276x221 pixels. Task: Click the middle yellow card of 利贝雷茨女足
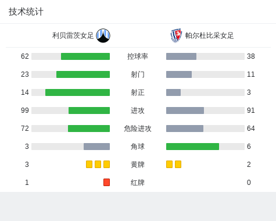pos(98,164)
